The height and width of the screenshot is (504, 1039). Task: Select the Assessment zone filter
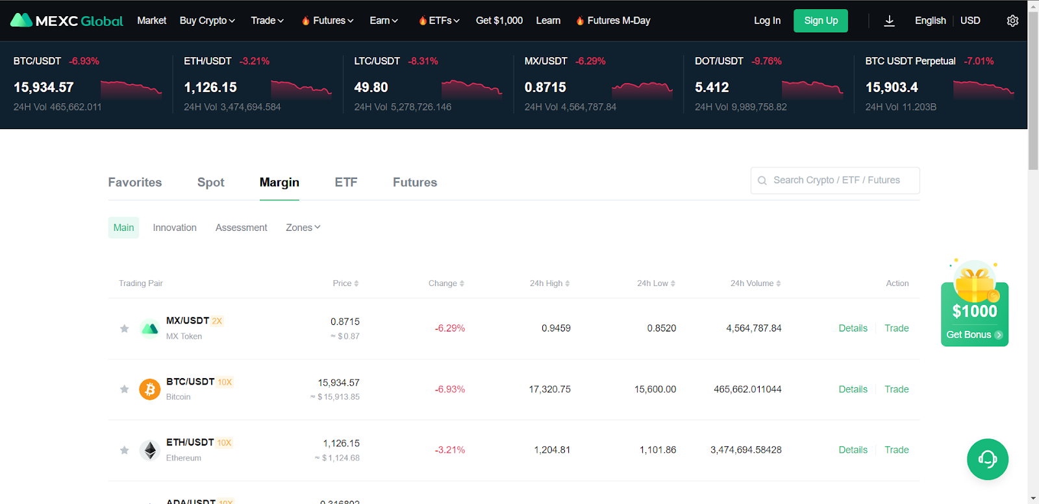(242, 228)
